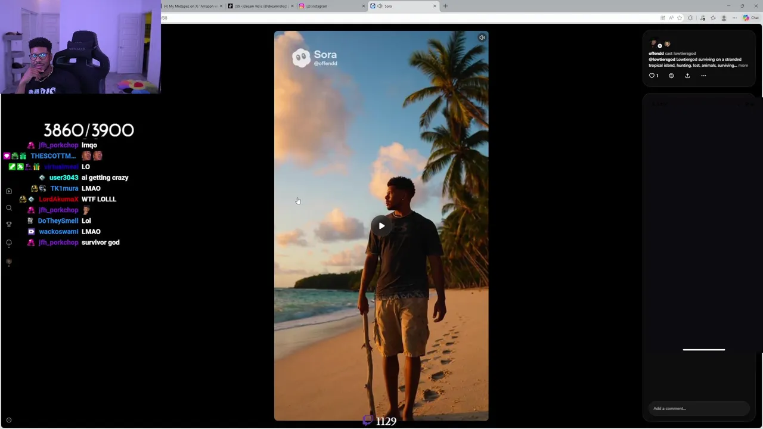Click the apps grid toolbar icon
Image resolution: width=763 pixels, height=429 pixels.
(663, 18)
